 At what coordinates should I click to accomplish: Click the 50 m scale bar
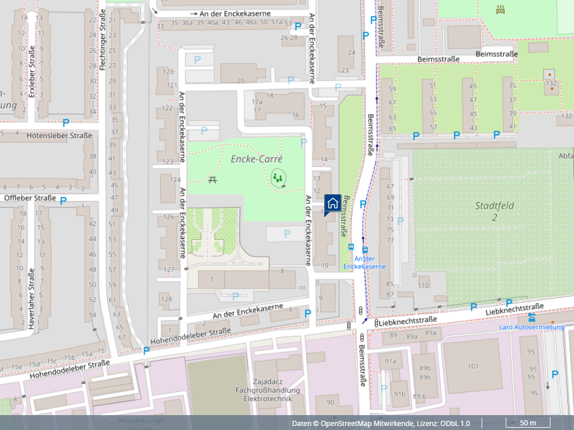pyautogui.click(x=528, y=423)
